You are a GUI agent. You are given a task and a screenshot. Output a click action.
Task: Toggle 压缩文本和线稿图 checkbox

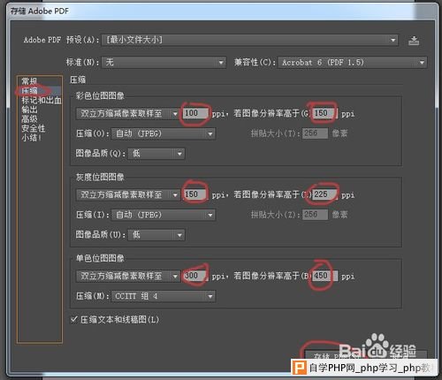[x=73, y=319]
